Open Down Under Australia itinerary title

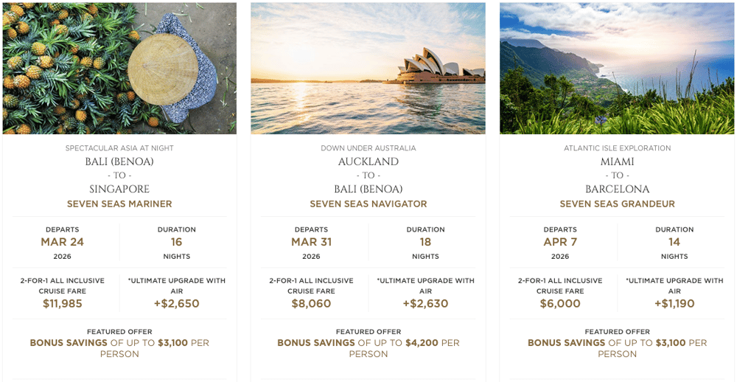(368, 148)
